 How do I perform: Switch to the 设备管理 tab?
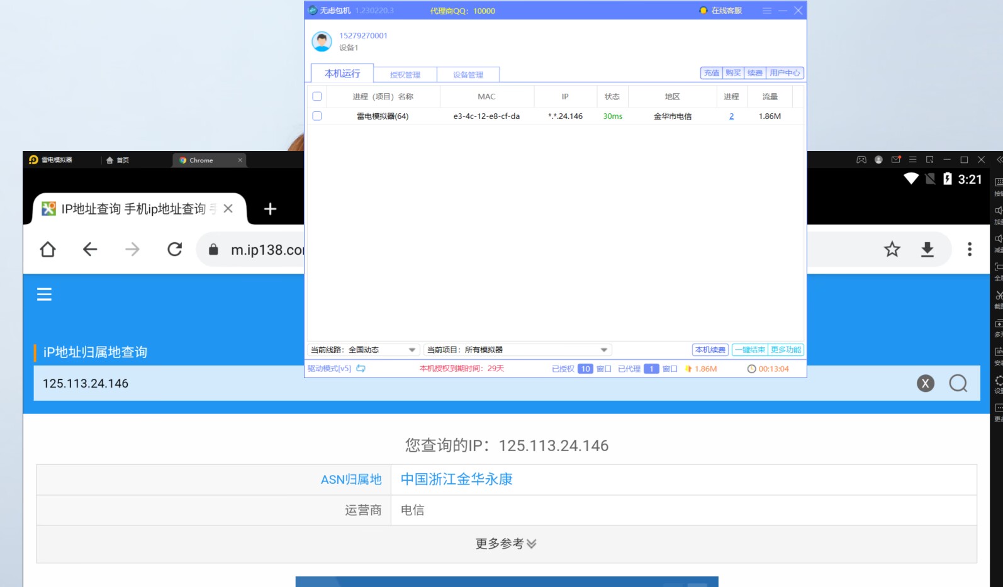[468, 74]
